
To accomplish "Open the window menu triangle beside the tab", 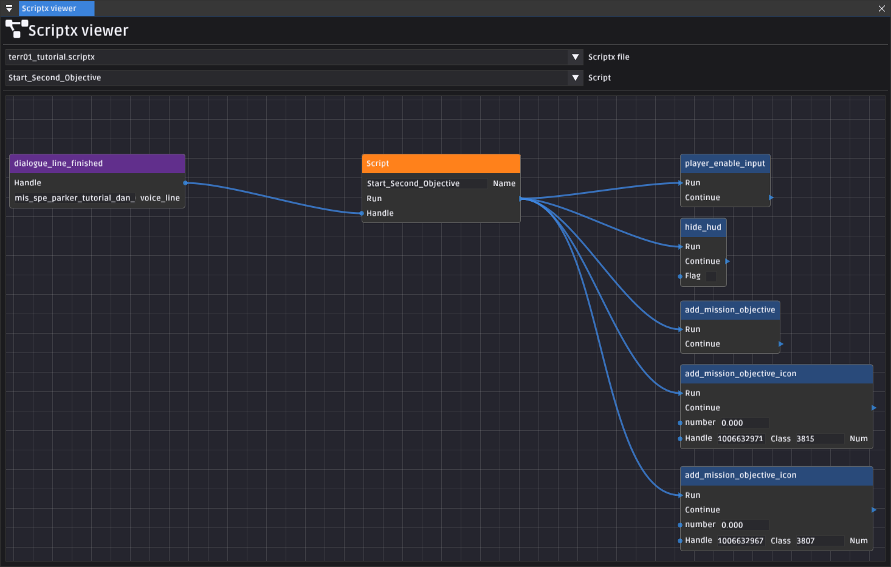I will [x=9, y=9].
